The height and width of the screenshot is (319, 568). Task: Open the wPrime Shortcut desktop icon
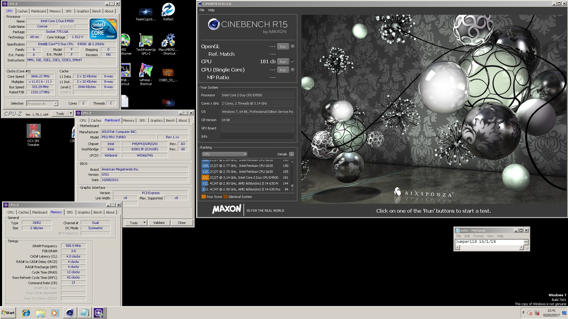click(146, 74)
